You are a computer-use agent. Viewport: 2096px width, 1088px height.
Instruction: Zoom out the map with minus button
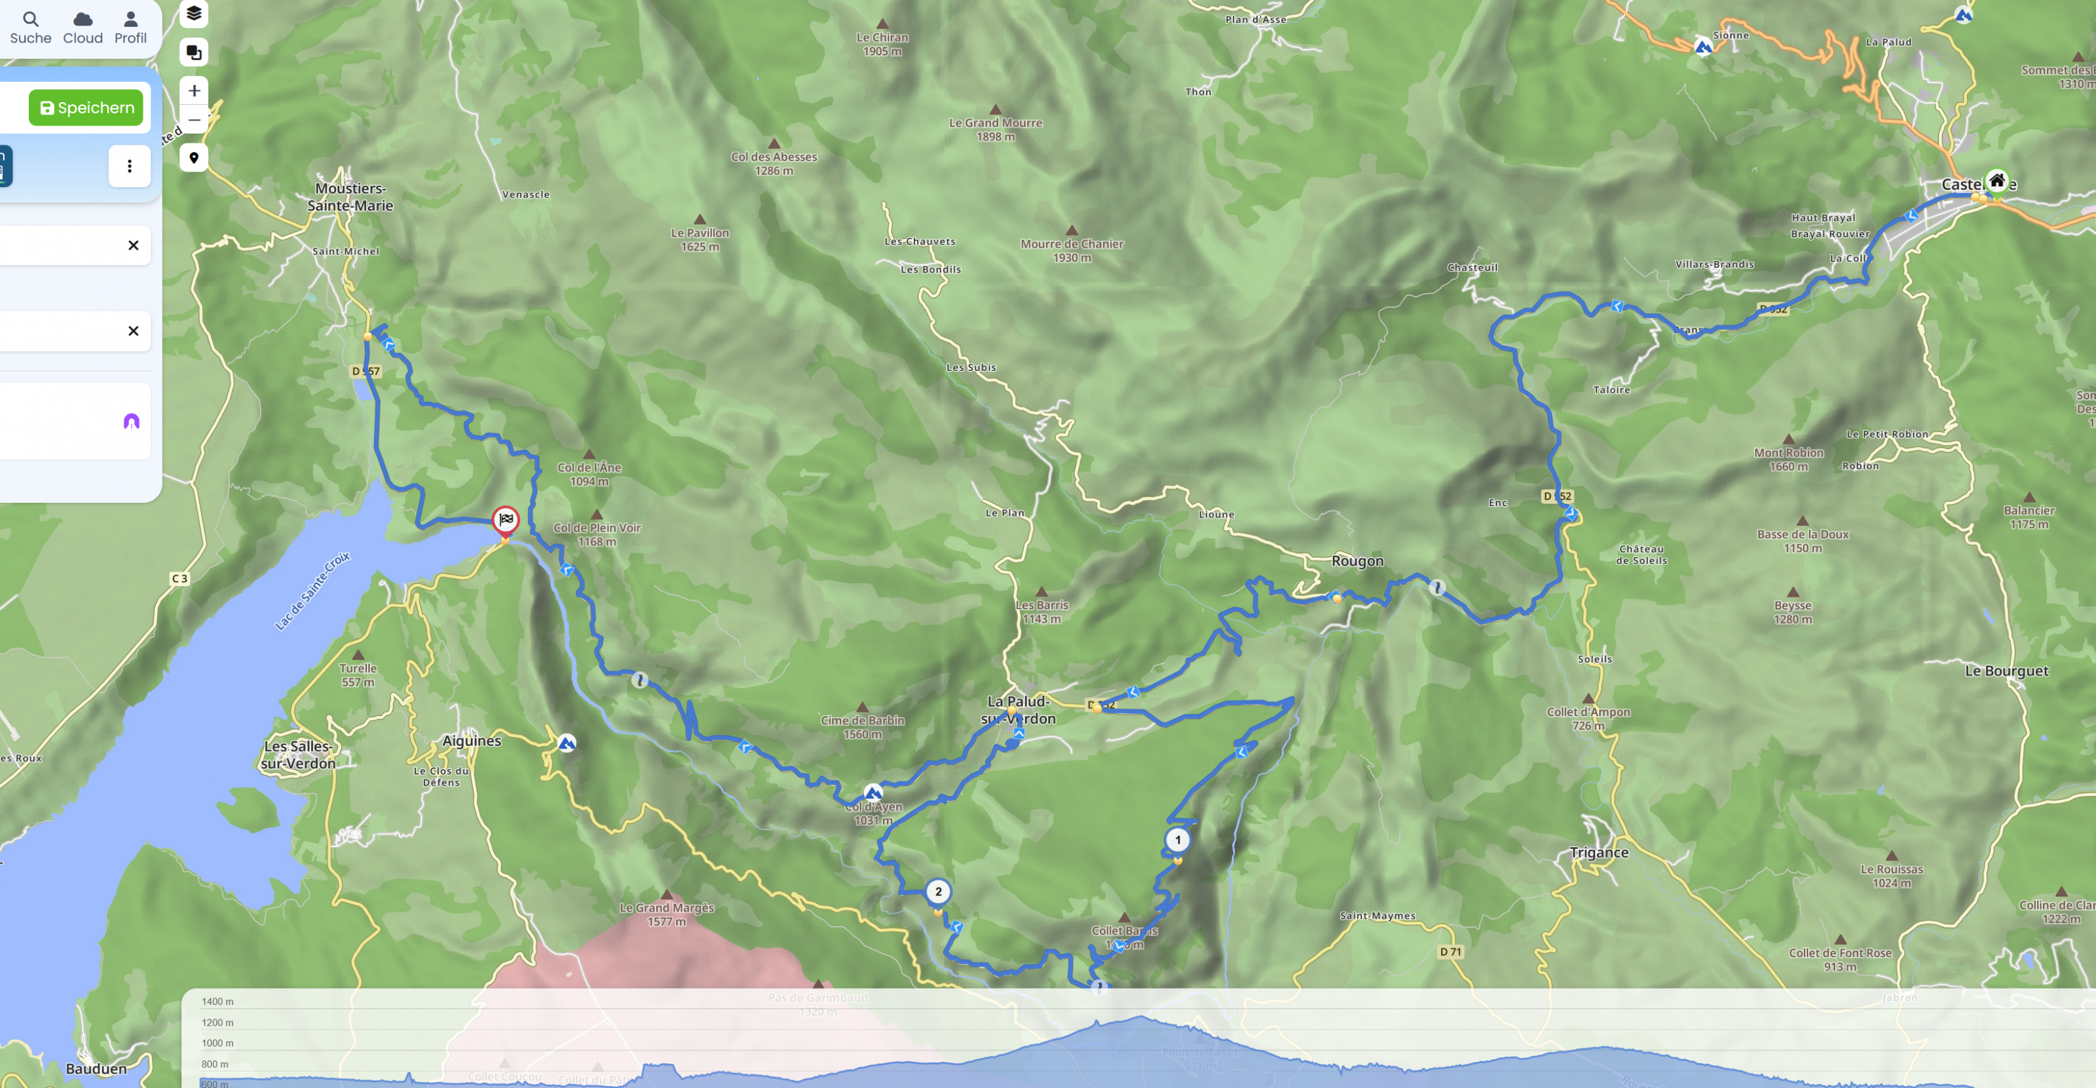tap(194, 120)
